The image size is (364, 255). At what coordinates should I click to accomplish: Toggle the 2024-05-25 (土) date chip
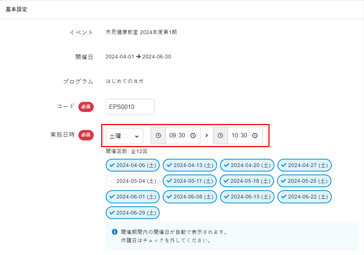click(x=304, y=181)
